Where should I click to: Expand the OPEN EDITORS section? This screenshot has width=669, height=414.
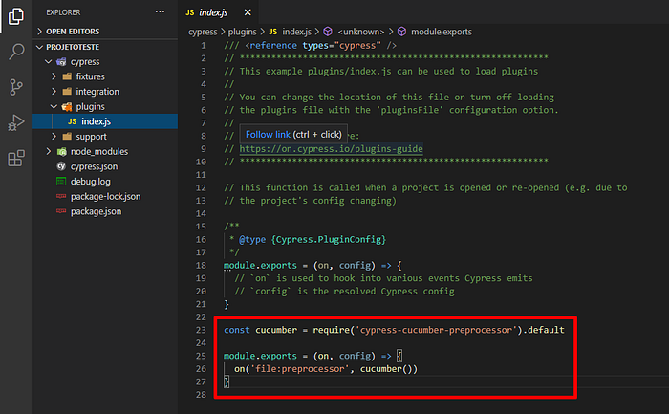tap(40, 32)
